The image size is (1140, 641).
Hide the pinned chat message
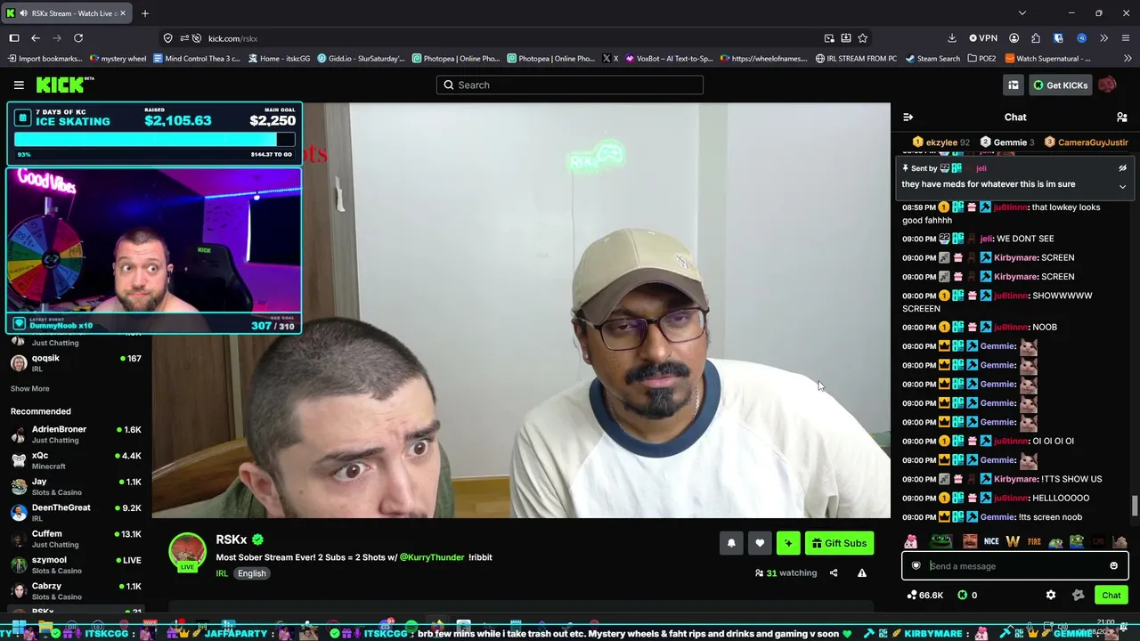1122,168
